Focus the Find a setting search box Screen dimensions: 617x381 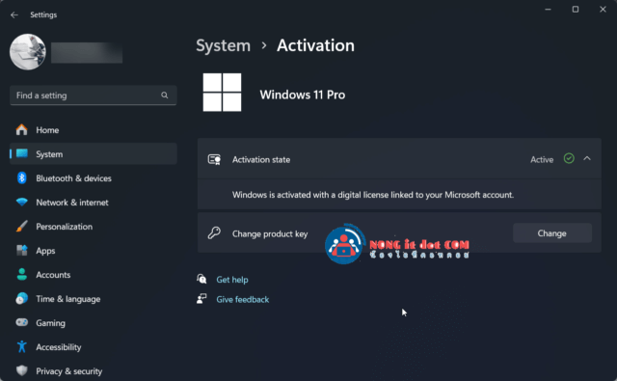pos(94,95)
